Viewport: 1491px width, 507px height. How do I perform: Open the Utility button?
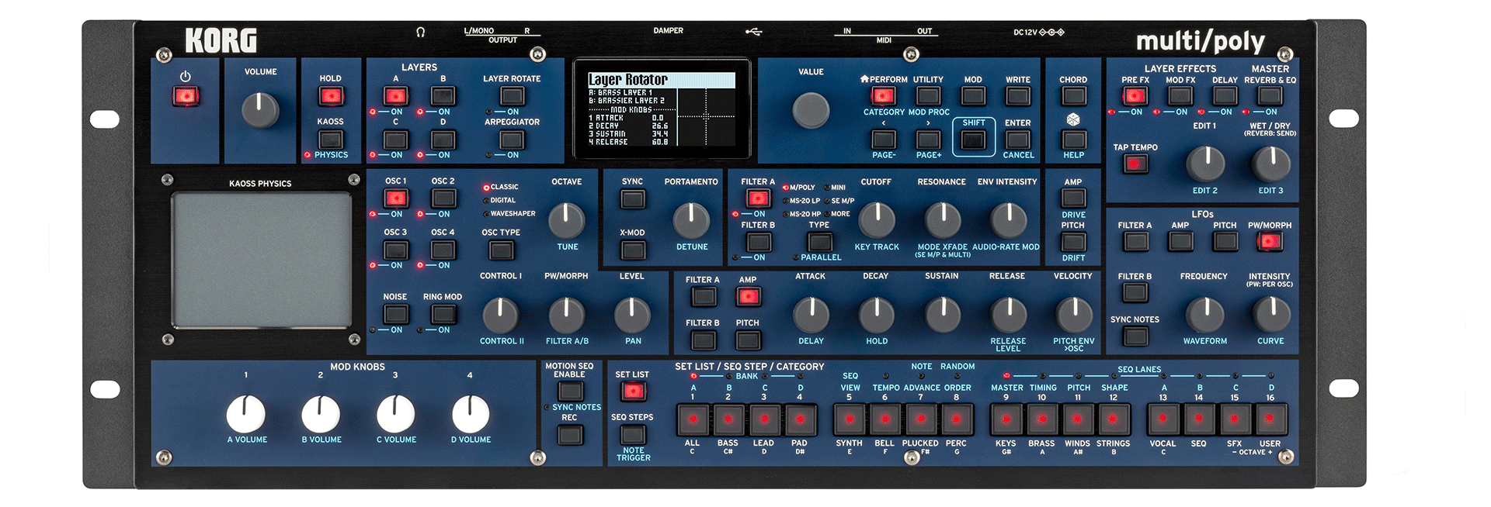point(928,96)
